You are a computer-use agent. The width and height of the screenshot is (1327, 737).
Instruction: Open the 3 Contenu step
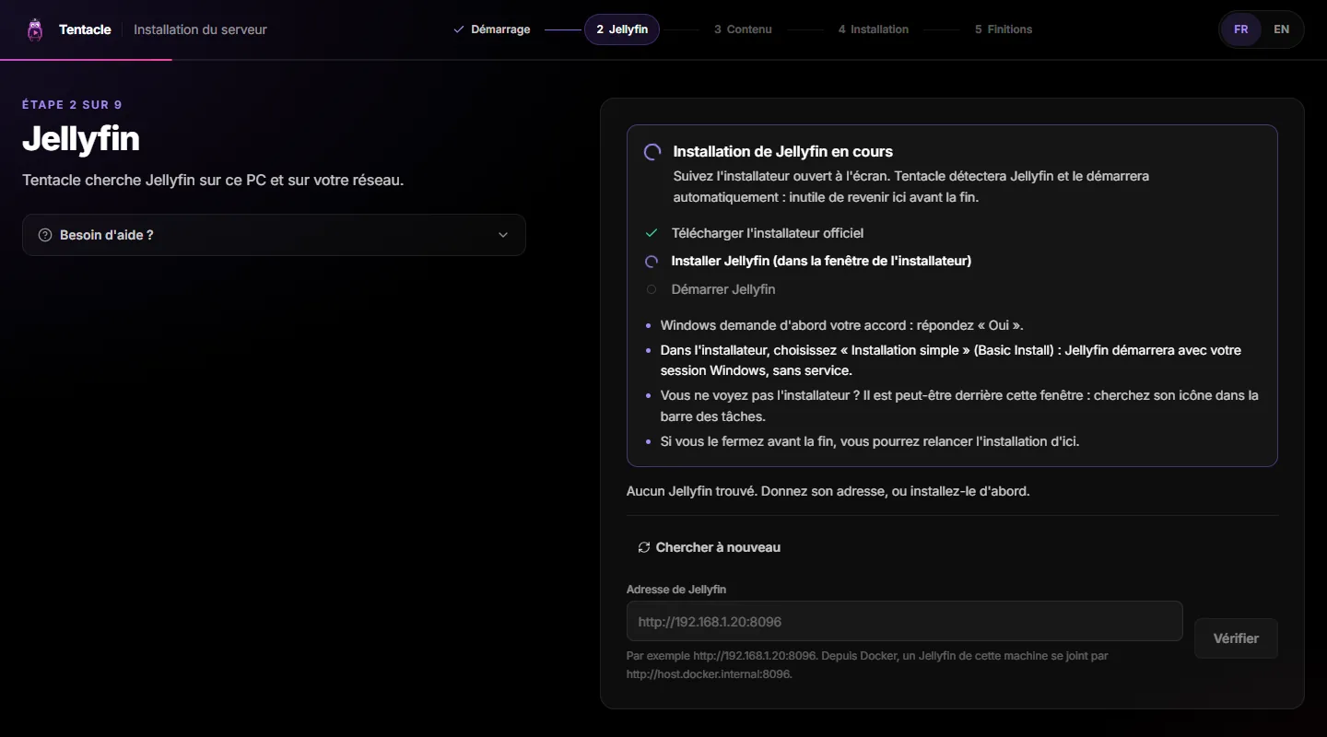tap(743, 29)
